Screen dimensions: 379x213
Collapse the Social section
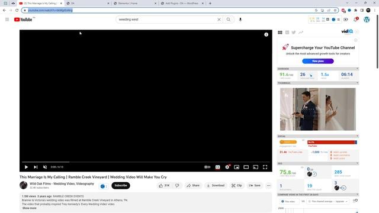[x=357, y=136]
